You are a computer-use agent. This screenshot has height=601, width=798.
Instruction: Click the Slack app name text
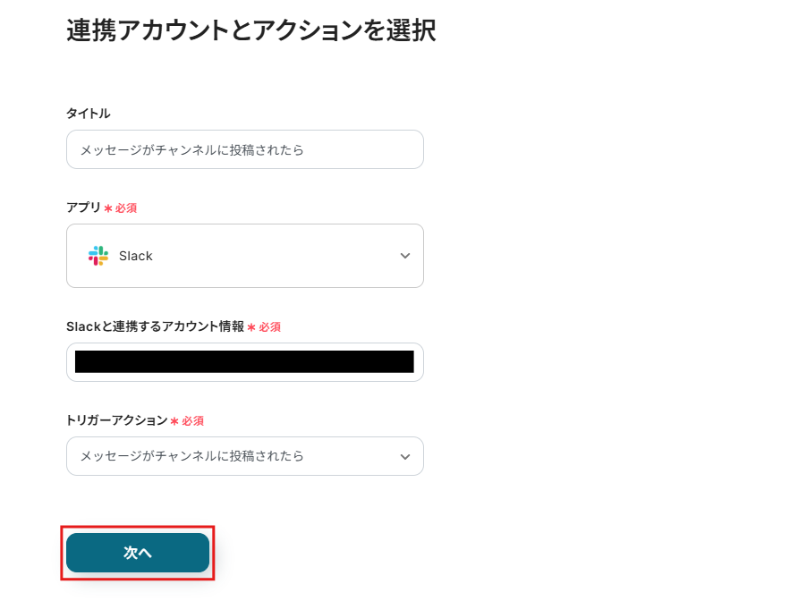coord(136,256)
